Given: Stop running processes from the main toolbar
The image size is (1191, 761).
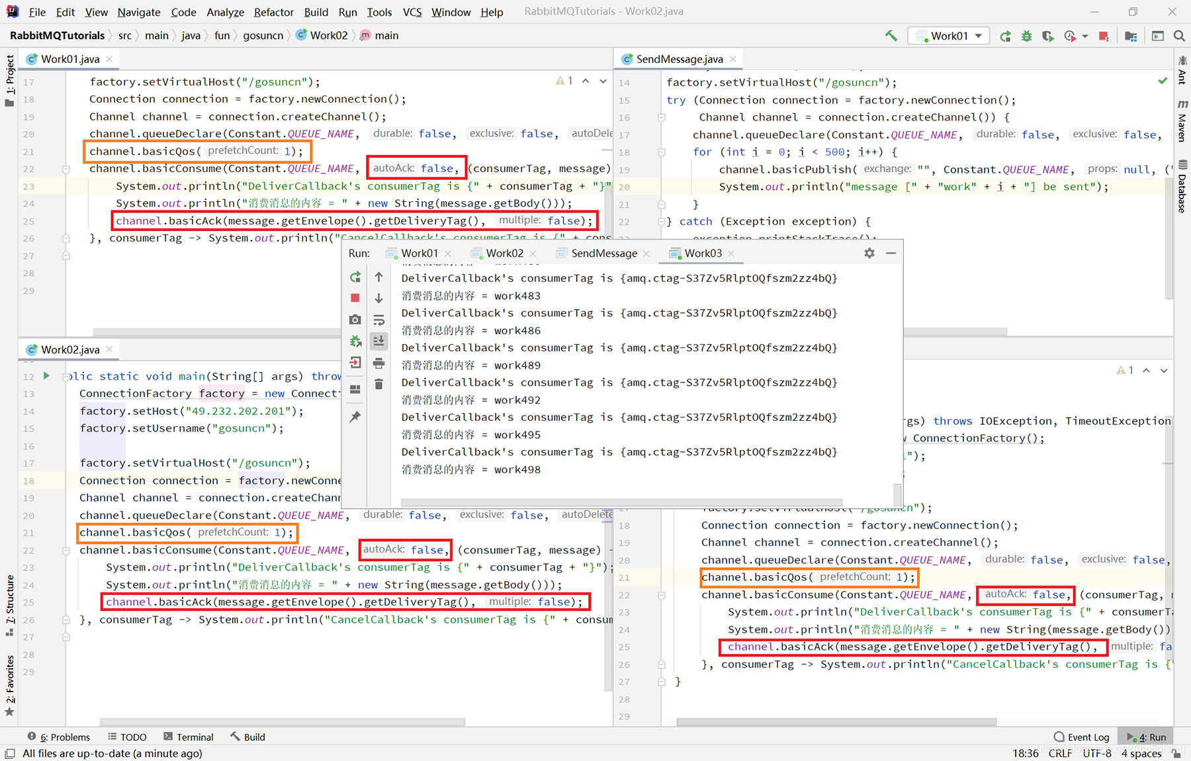Looking at the screenshot, I should point(1104,36).
